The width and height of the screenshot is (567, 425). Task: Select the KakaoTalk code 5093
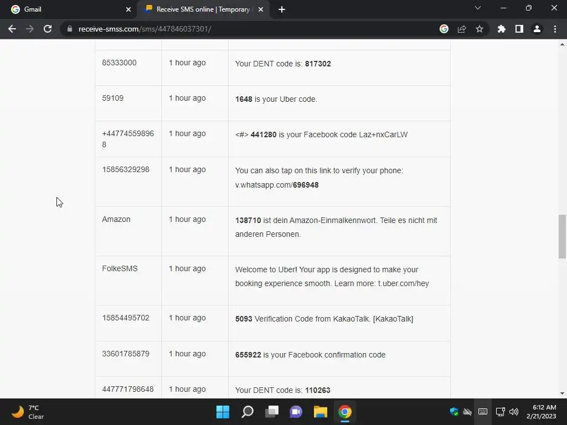pyautogui.click(x=244, y=319)
